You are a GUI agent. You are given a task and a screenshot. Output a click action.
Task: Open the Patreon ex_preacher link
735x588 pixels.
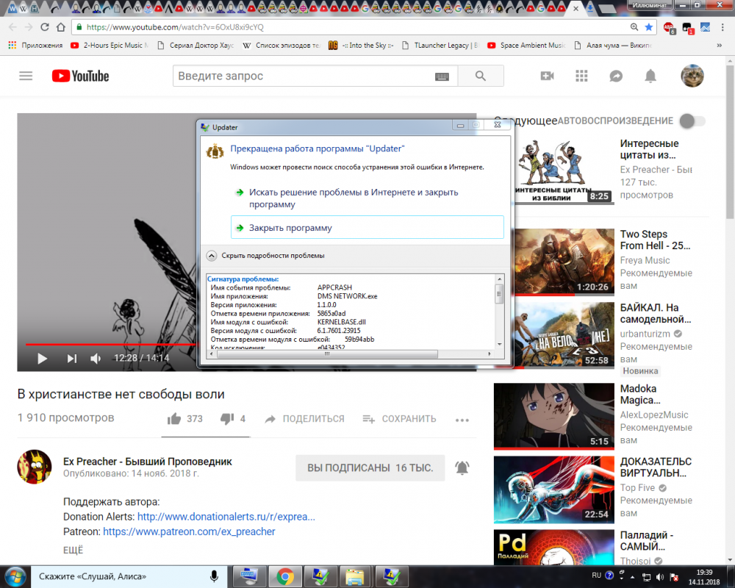189,531
